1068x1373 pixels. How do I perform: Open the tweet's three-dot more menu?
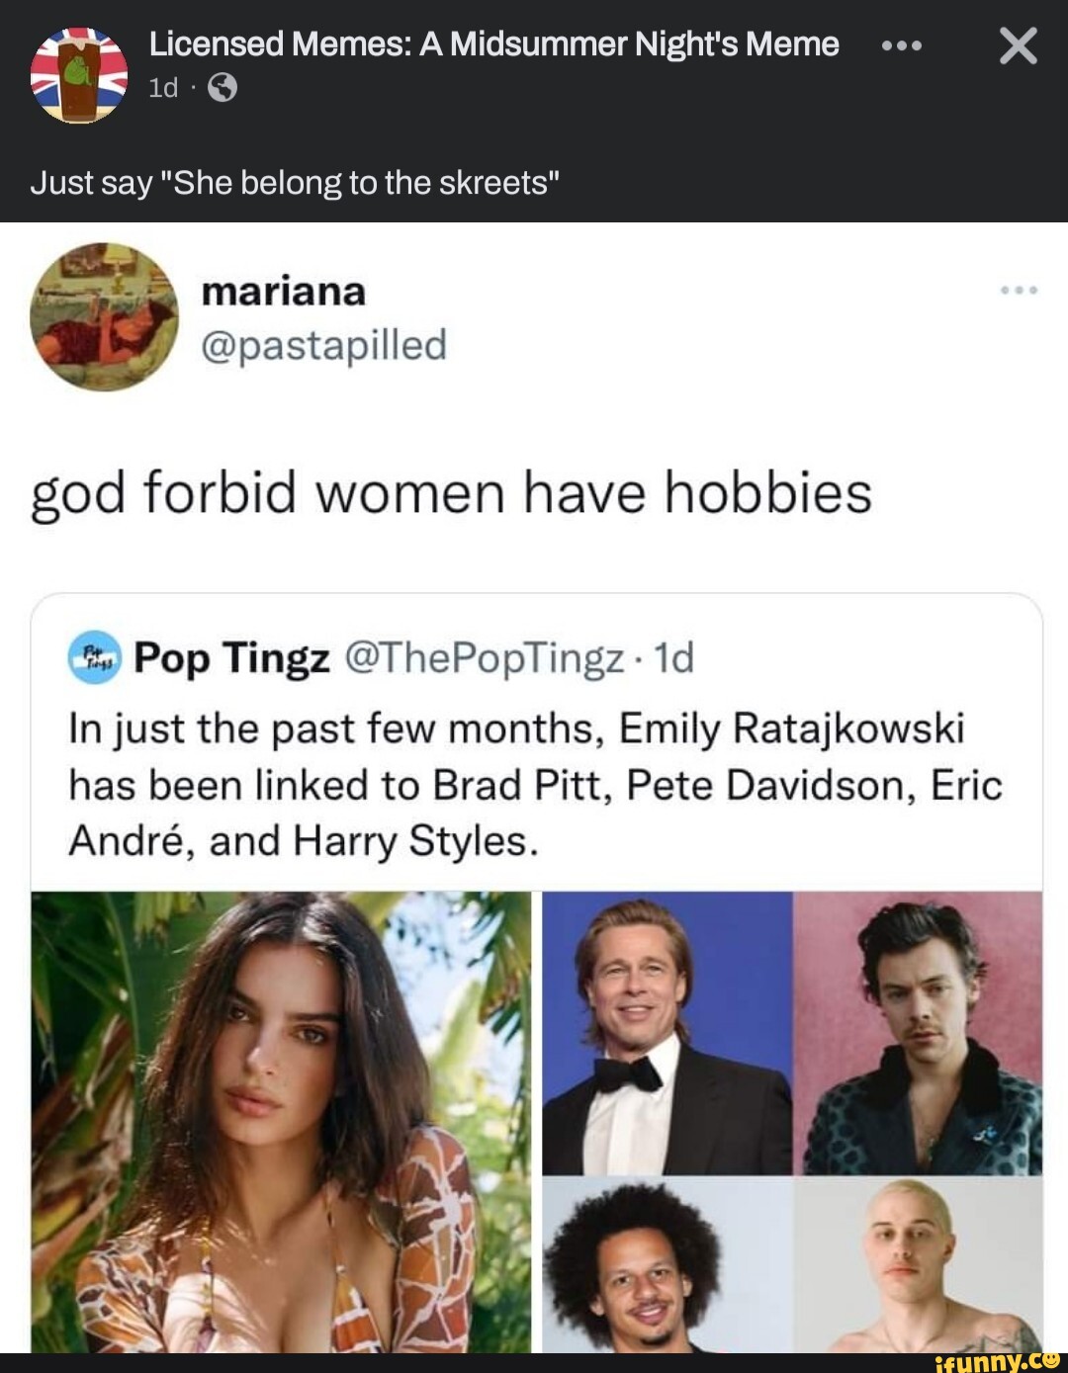[1019, 291]
